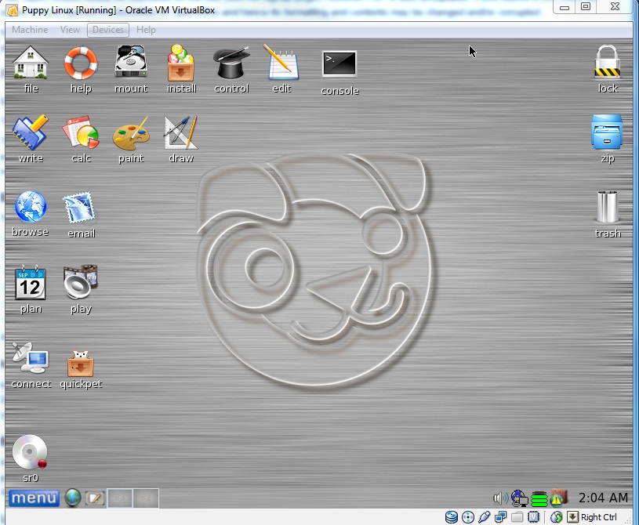Click the keyboard capture arrow indicator
This screenshot has width=639, height=525.
coord(572,517)
